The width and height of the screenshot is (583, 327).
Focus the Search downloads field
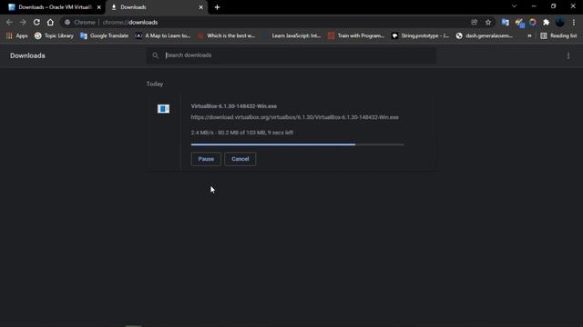coord(291,55)
